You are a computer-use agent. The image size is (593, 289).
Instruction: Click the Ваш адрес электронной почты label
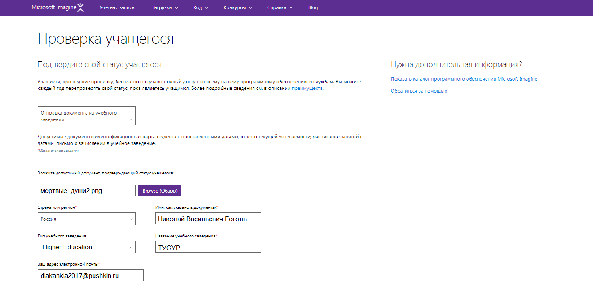point(69,264)
